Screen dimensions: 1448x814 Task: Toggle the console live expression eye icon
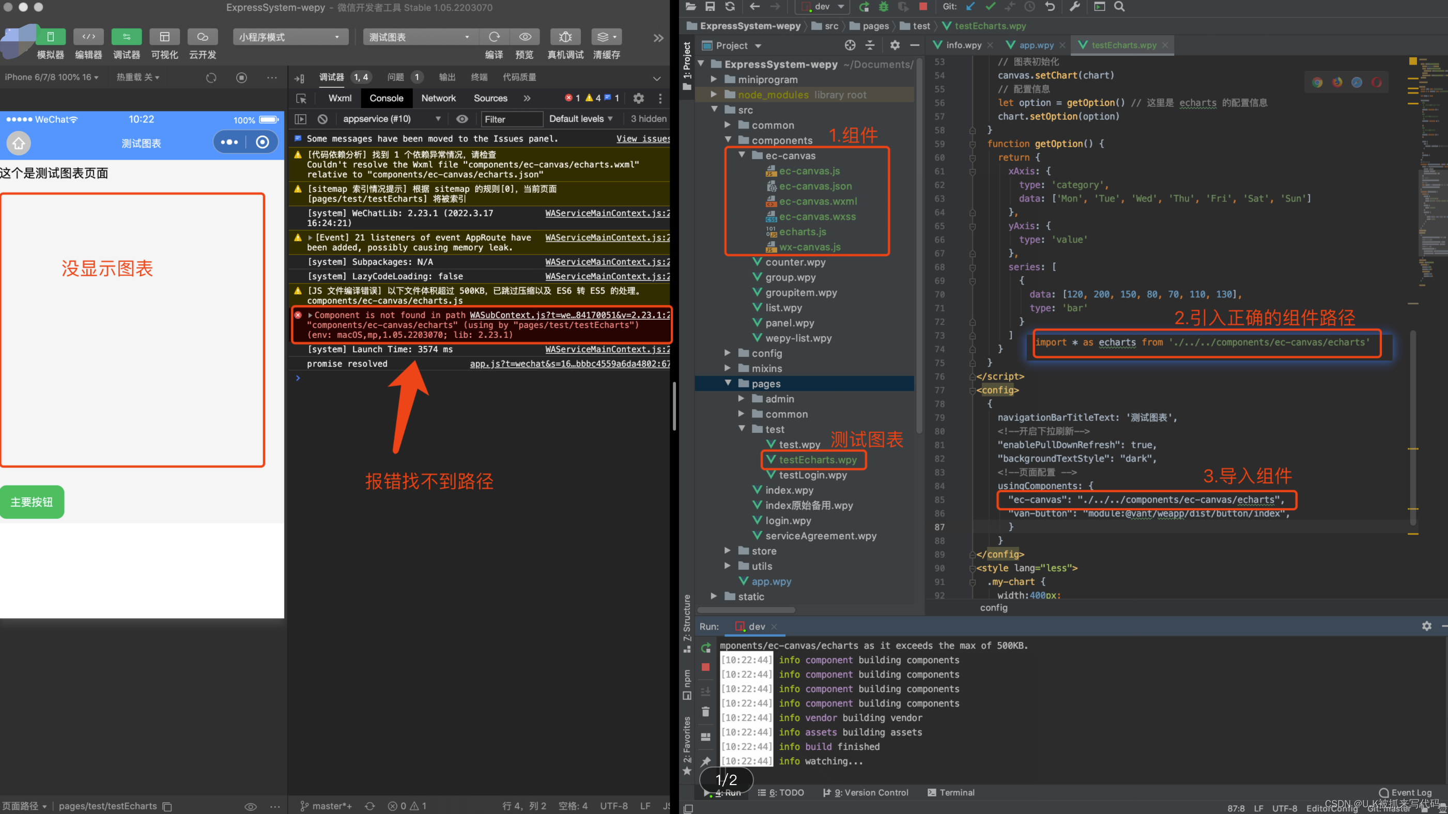click(462, 119)
